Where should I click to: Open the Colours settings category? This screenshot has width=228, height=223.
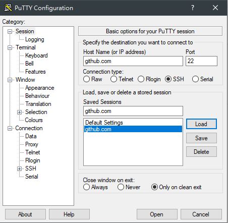(x=34, y=120)
